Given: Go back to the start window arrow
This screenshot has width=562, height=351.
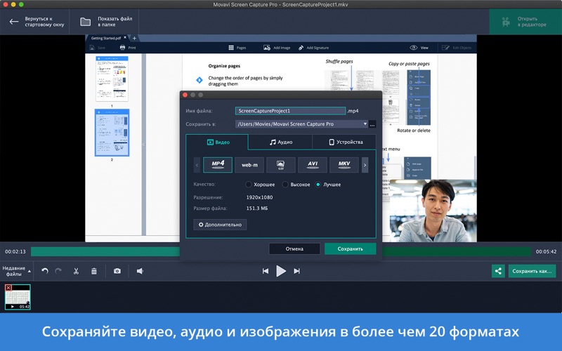Looking at the screenshot, I should point(13,22).
